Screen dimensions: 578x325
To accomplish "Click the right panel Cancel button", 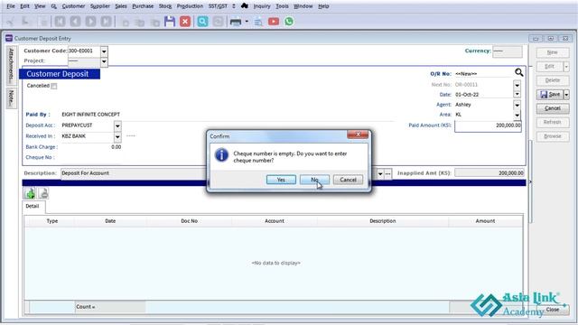I will (553, 108).
